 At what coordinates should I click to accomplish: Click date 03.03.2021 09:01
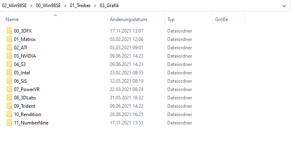(127, 47)
